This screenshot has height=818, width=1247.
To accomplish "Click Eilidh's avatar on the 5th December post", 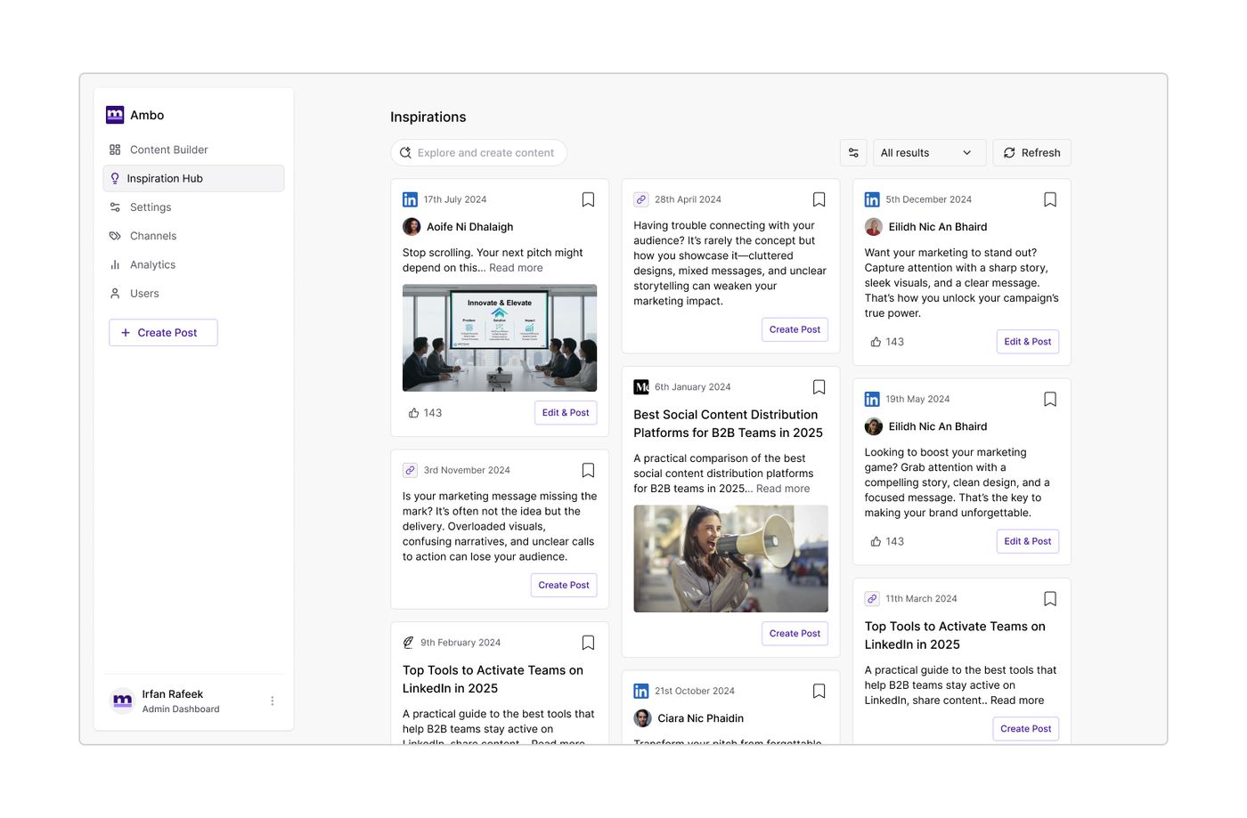I will (874, 227).
